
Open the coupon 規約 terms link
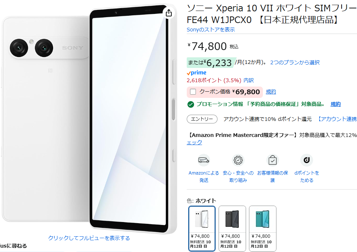click(271, 92)
